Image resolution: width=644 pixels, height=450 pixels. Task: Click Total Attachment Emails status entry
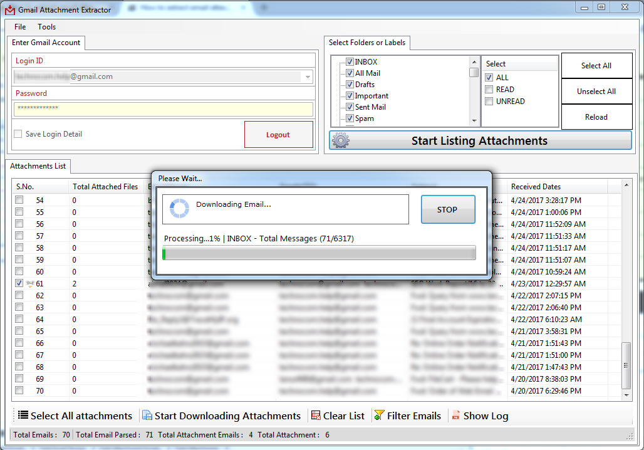tap(205, 435)
